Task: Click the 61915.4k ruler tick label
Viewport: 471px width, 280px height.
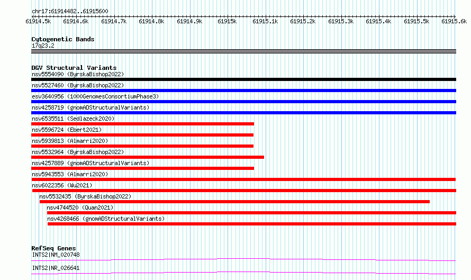Action: pyautogui.click(x=378, y=21)
